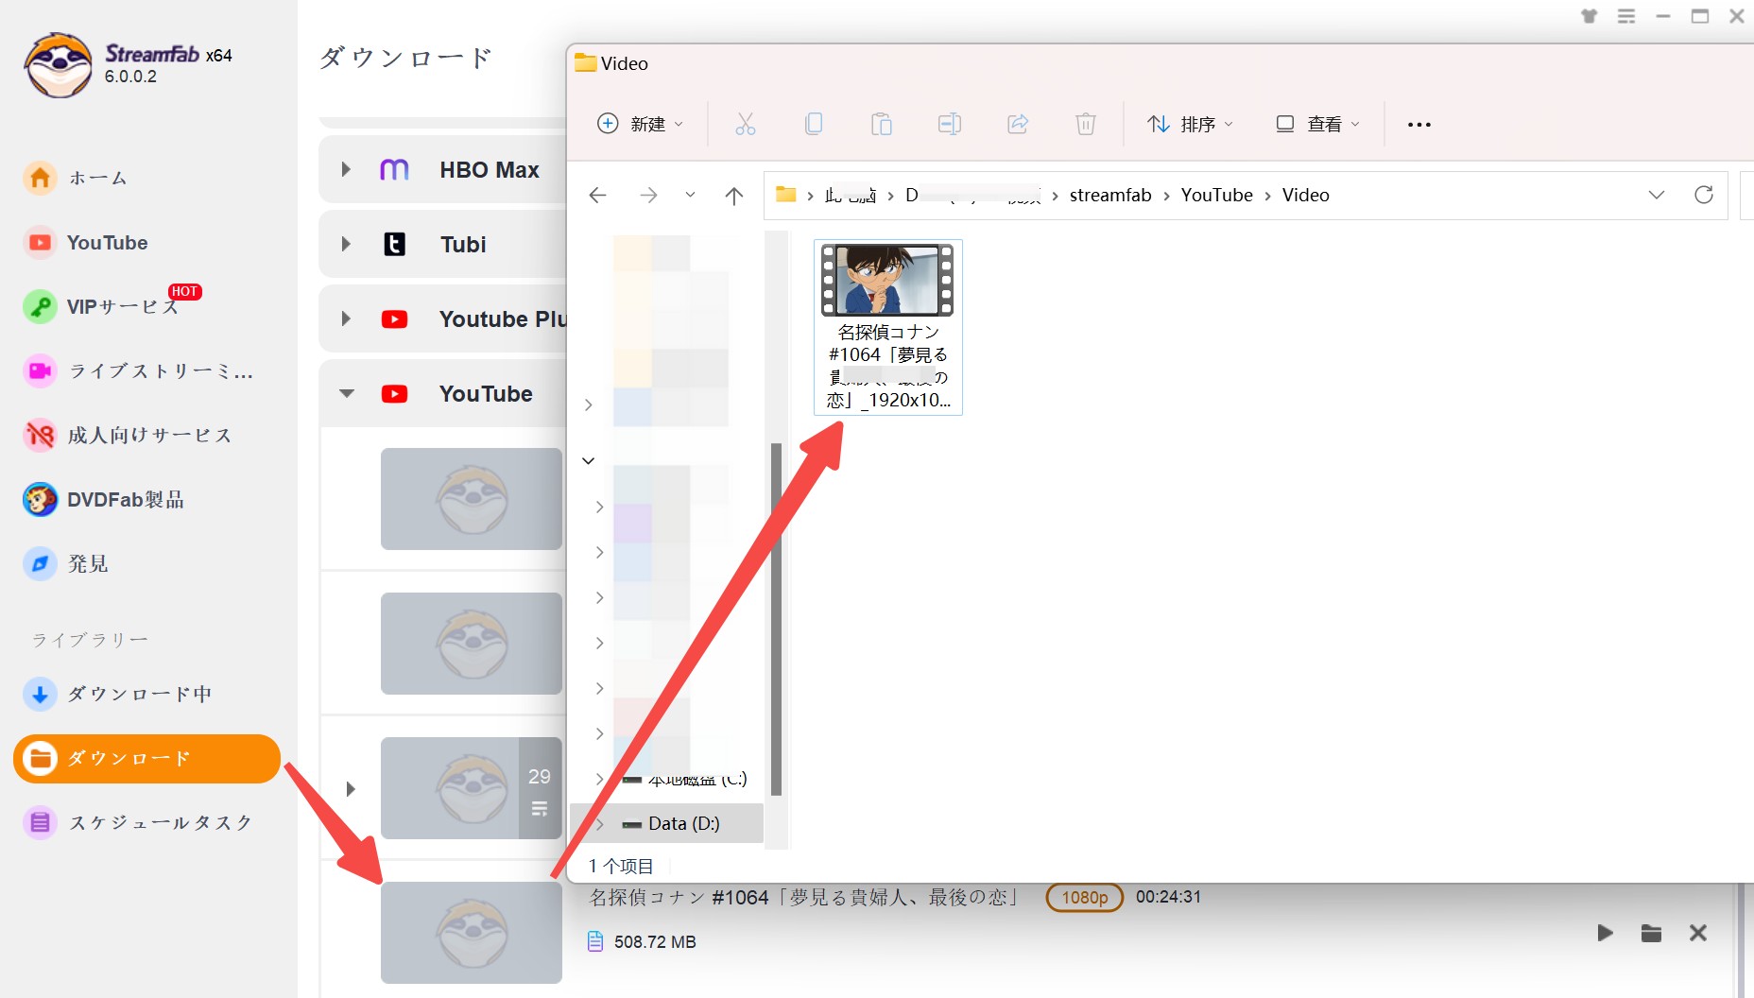The width and height of the screenshot is (1754, 998).
Task: Open recent locations dropdown chevron
Action: 690,195
